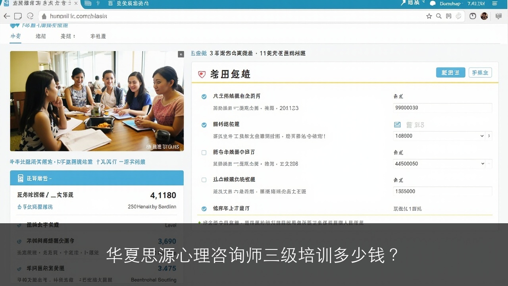508x286 pixels.
Task: Click the input field showing 1855000
Action: 443,191
